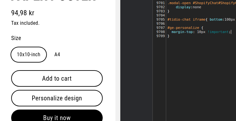Click closing brace on line 9709
Viewport: 236px width, 121px height.
tap(168, 36)
